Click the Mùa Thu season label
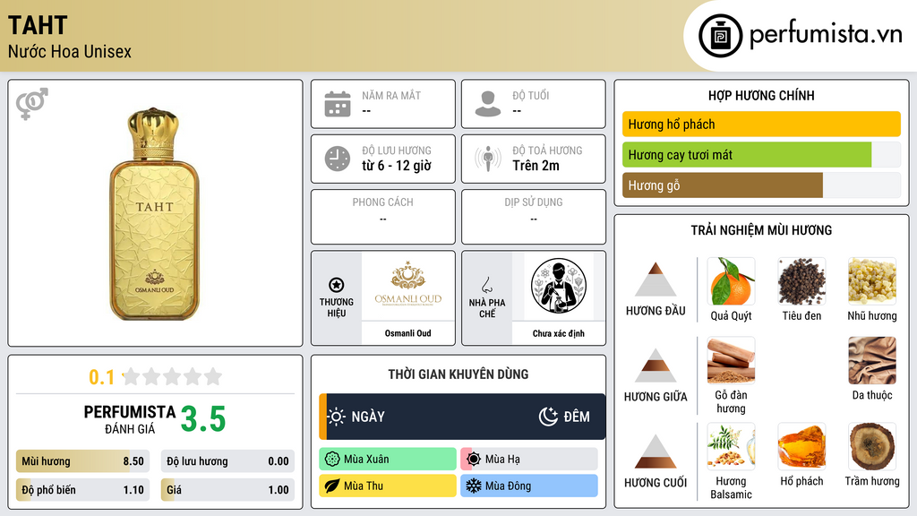 point(364,486)
